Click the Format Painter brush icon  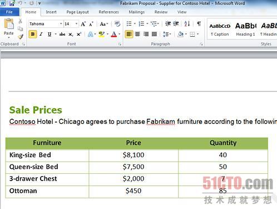click(x=21, y=37)
